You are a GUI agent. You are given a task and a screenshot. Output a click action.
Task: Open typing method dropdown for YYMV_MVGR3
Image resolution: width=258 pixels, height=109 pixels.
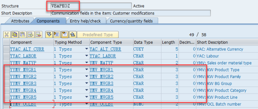[x=87, y=83]
